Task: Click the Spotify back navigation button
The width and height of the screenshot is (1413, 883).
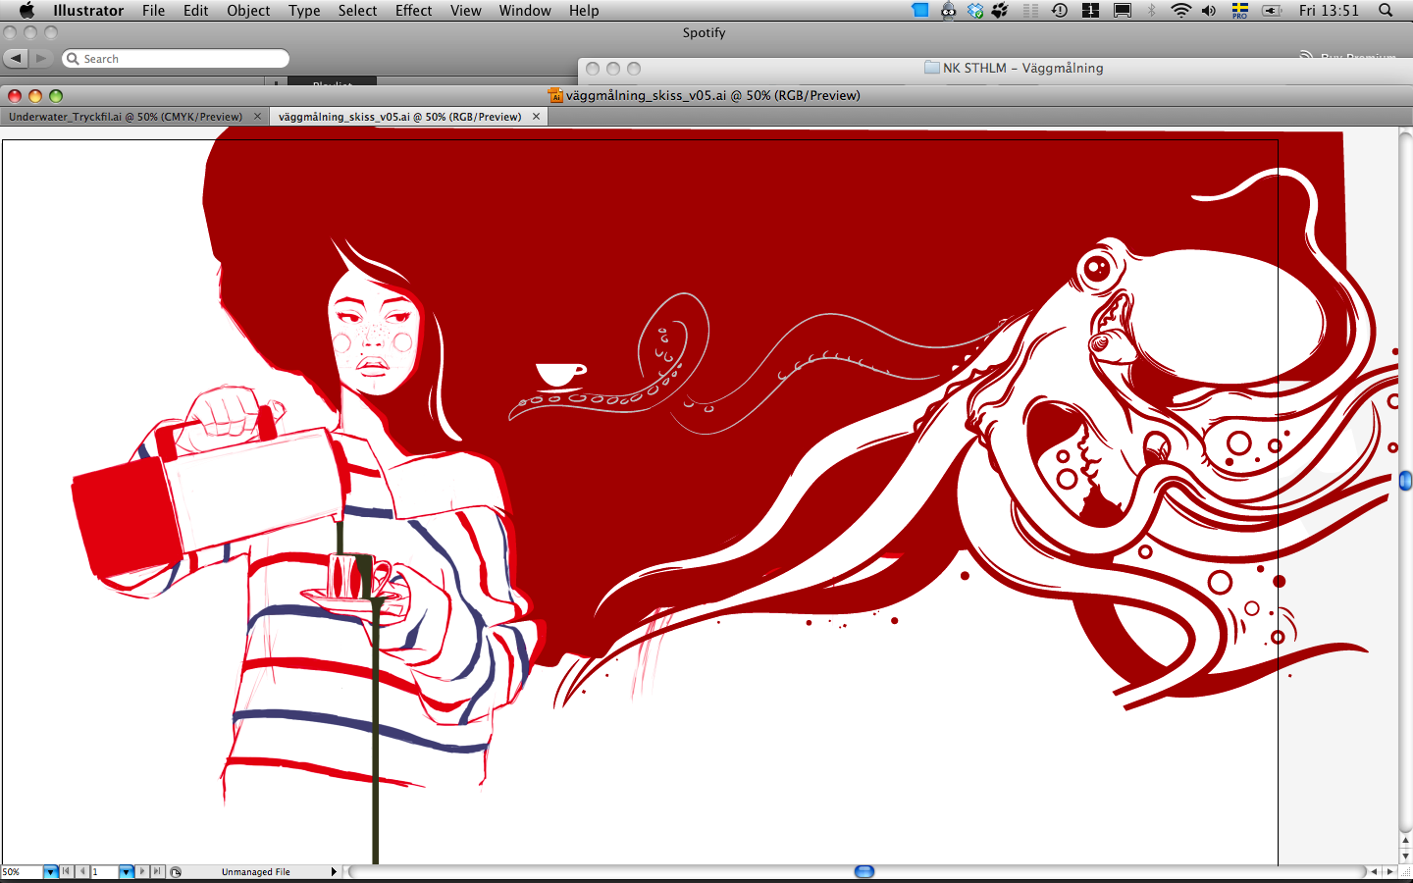Action: [x=16, y=59]
